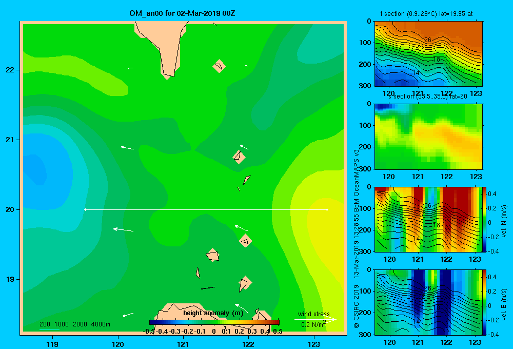513x349 pixels.
Task: Click the vel. N color scale bar
Action: (x=485, y=219)
